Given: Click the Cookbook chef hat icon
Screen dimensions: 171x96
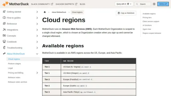Looking at the screenshot, I should tap(4, 42).
